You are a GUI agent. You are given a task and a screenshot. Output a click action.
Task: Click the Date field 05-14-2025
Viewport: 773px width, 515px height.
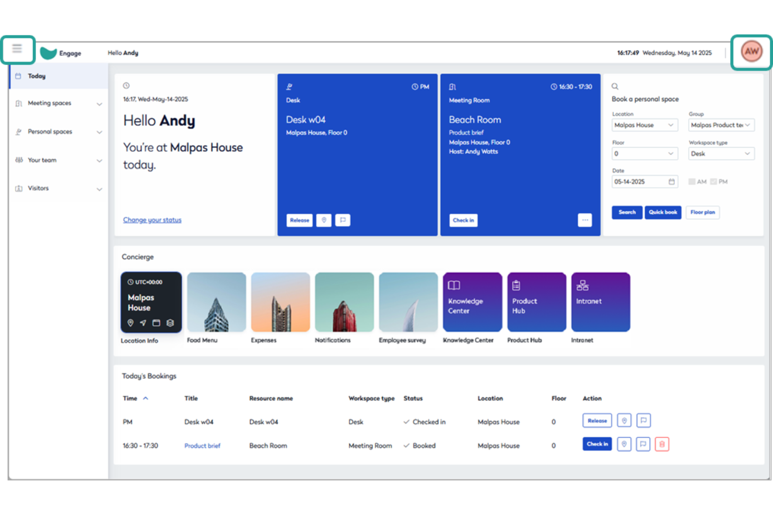(x=645, y=182)
